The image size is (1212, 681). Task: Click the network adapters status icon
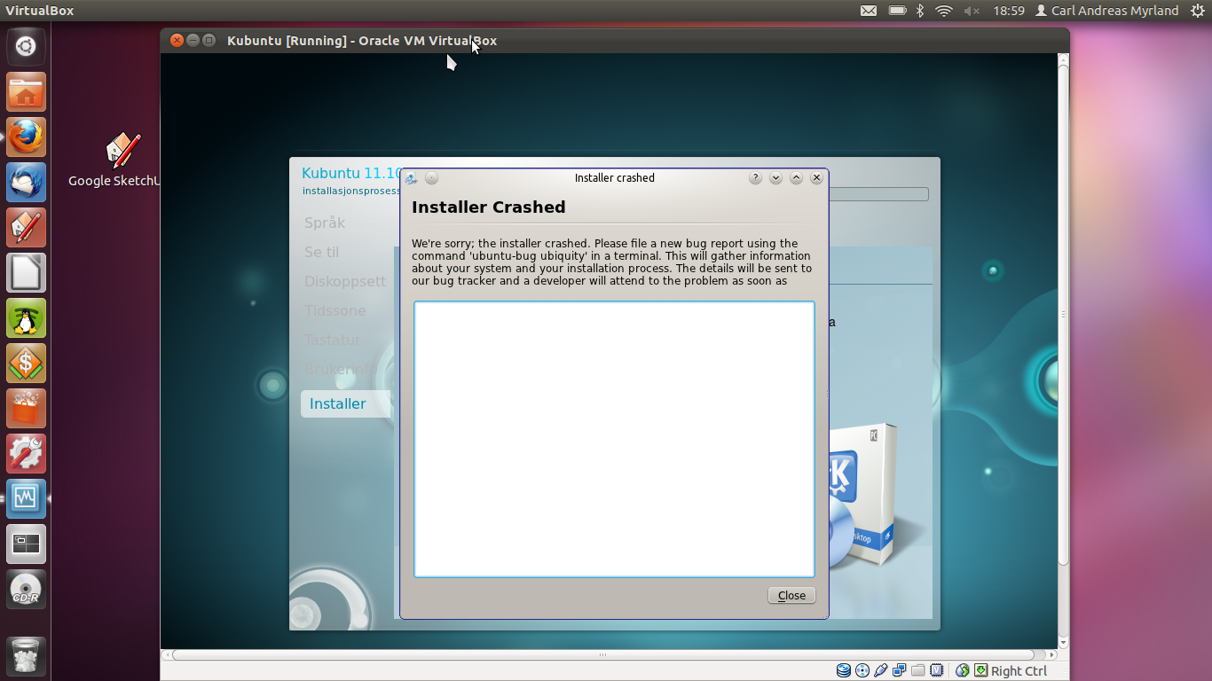[899, 670]
